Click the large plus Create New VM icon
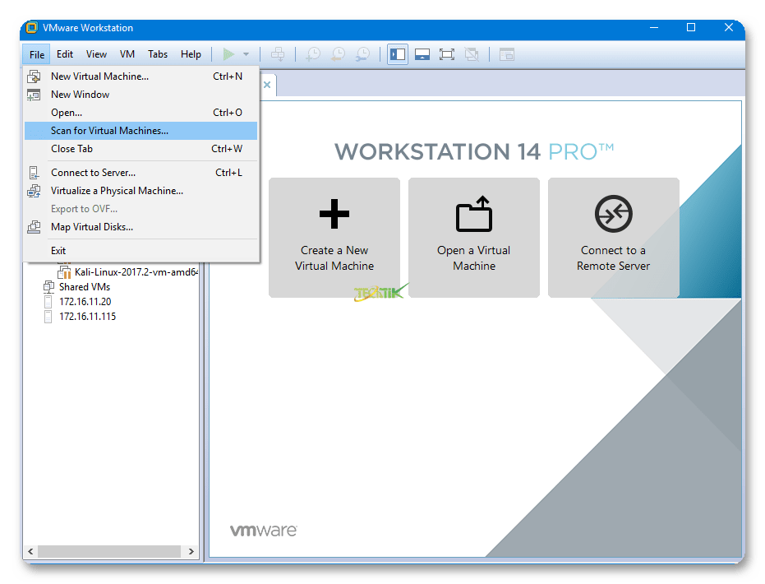This screenshot has width=765, height=584. click(334, 215)
